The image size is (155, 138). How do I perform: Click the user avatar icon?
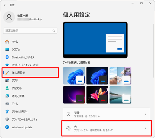(9, 17)
